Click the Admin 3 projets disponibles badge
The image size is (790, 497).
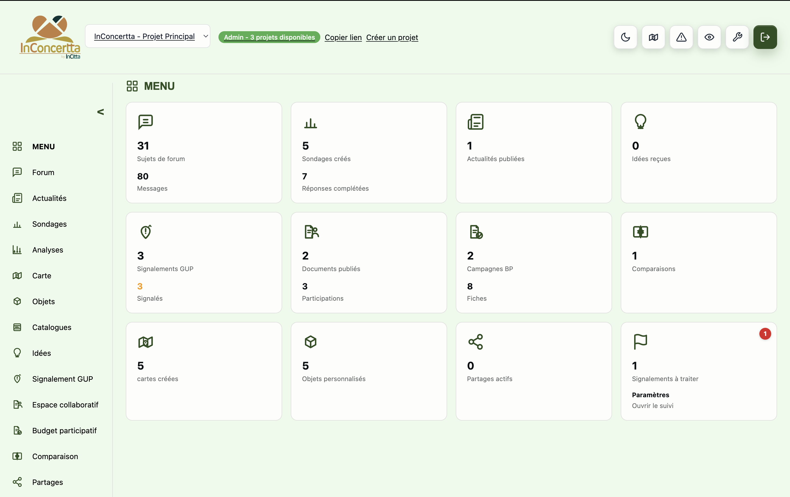(269, 37)
